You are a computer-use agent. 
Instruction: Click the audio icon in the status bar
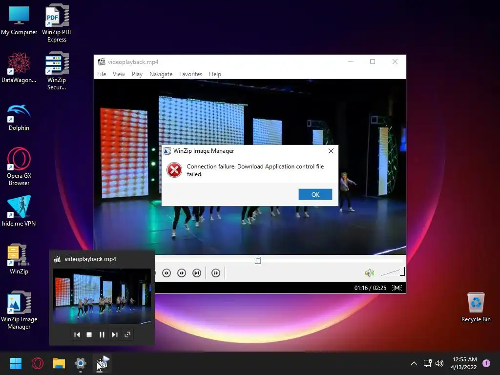[397, 288]
